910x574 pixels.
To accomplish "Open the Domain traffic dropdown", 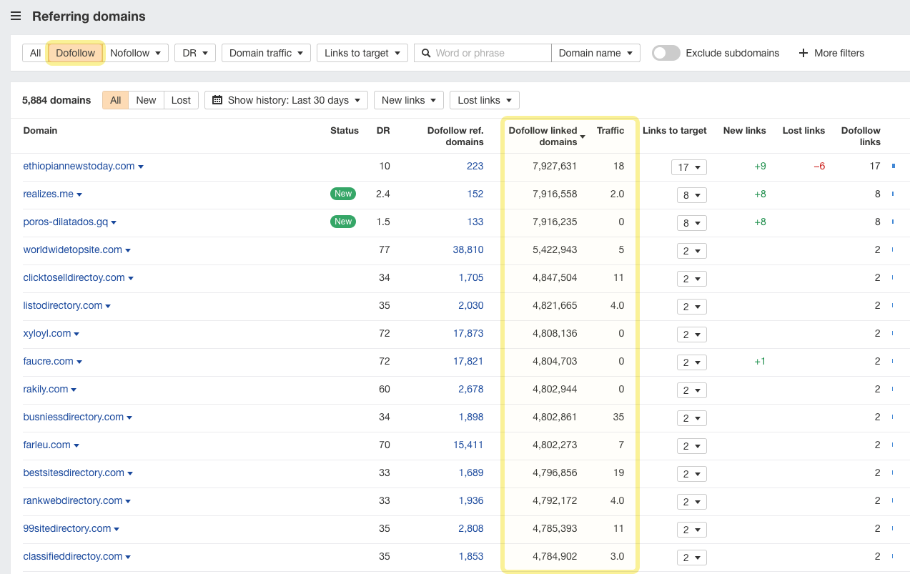I will point(266,53).
